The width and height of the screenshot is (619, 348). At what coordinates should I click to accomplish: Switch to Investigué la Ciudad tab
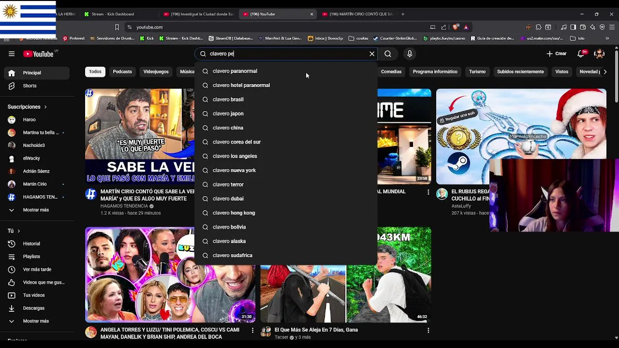point(198,14)
